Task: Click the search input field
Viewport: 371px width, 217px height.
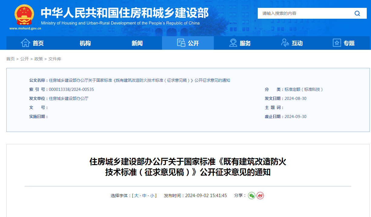Action: click(x=304, y=13)
